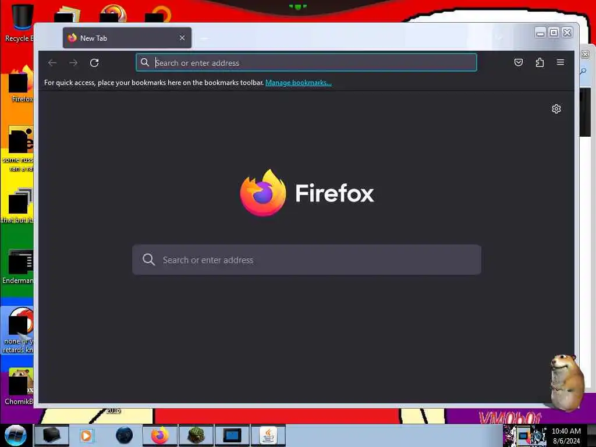Screen dimensions: 596x447
Task: Minimize the Firefox window
Action: click(540, 33)
